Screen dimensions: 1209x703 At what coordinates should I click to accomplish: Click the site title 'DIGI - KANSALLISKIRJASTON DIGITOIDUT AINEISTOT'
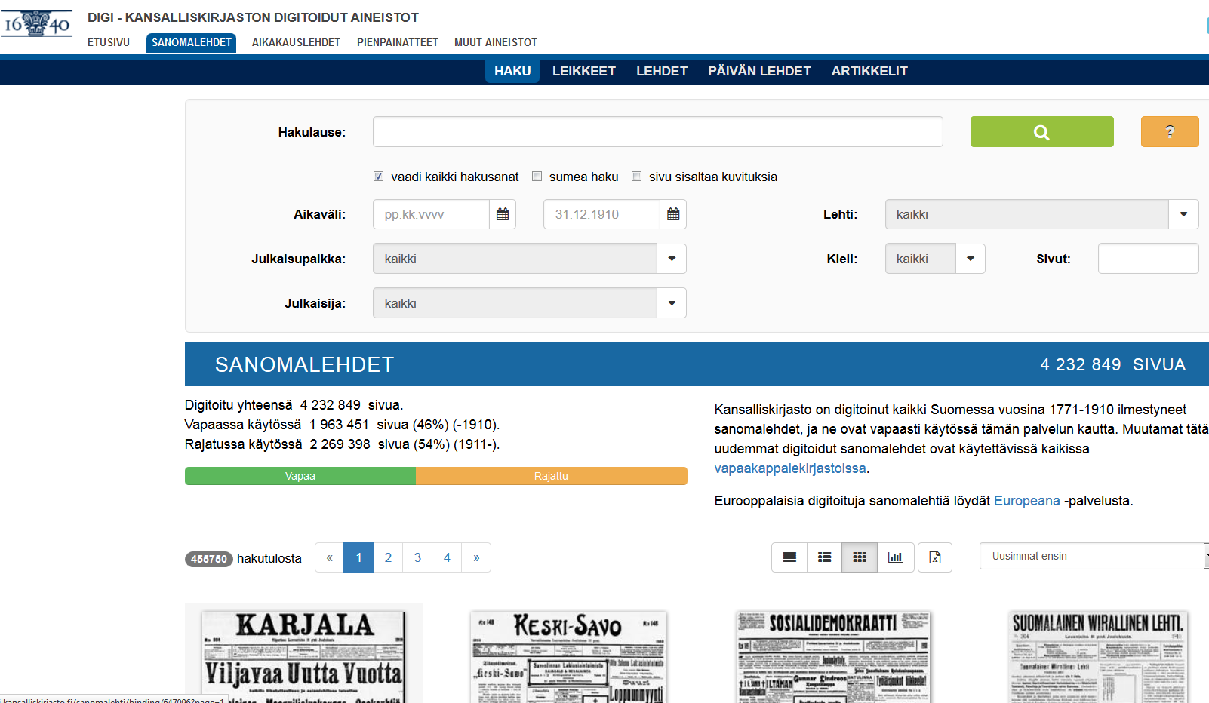coord(253,17)
